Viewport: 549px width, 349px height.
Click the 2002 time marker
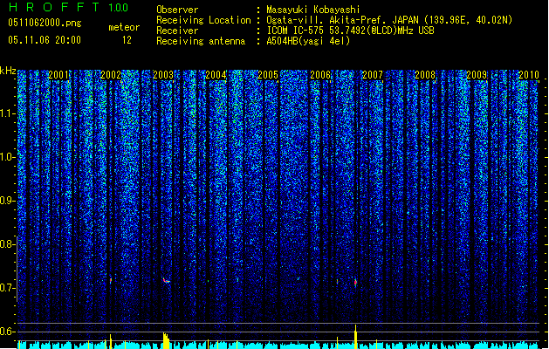click(111, 75)
